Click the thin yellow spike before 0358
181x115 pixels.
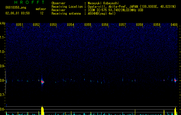pos(135,112)
